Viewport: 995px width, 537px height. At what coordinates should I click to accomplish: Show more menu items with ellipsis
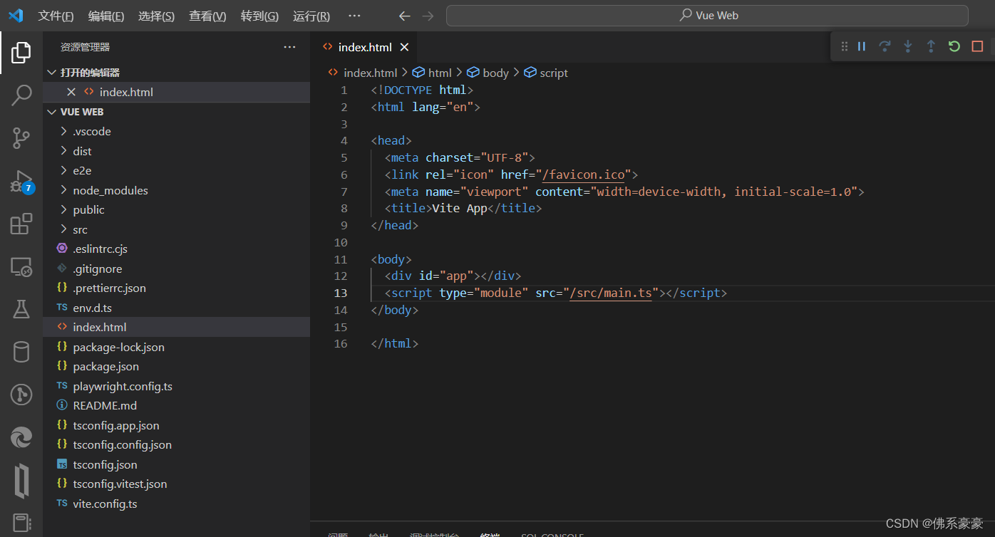354,16
